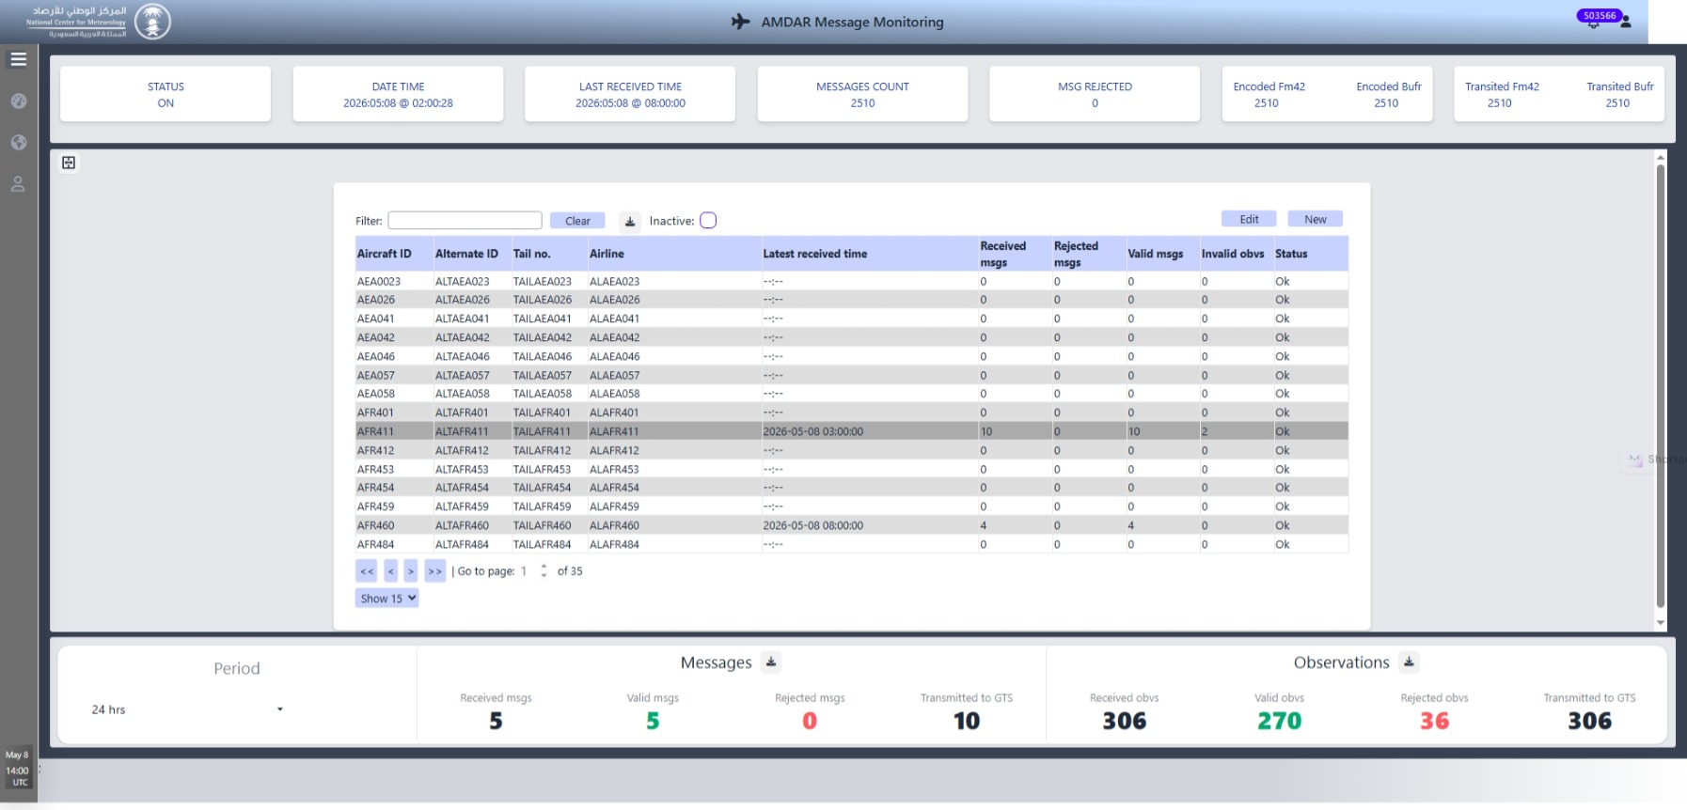Select the AFR459 aircraft row
Image resolution: width=1687 pixels, height=810 pixels.
click(x=851, y=506)
